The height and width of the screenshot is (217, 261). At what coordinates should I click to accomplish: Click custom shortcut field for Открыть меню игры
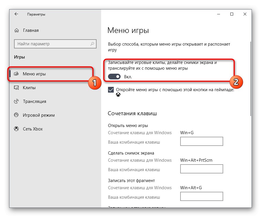click(201, 141)
